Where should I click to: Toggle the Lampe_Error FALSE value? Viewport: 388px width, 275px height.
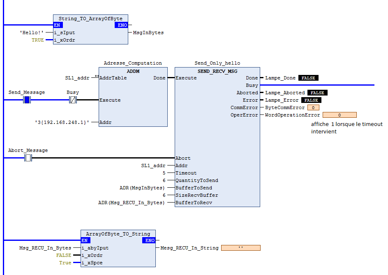(x=311, y=100)
